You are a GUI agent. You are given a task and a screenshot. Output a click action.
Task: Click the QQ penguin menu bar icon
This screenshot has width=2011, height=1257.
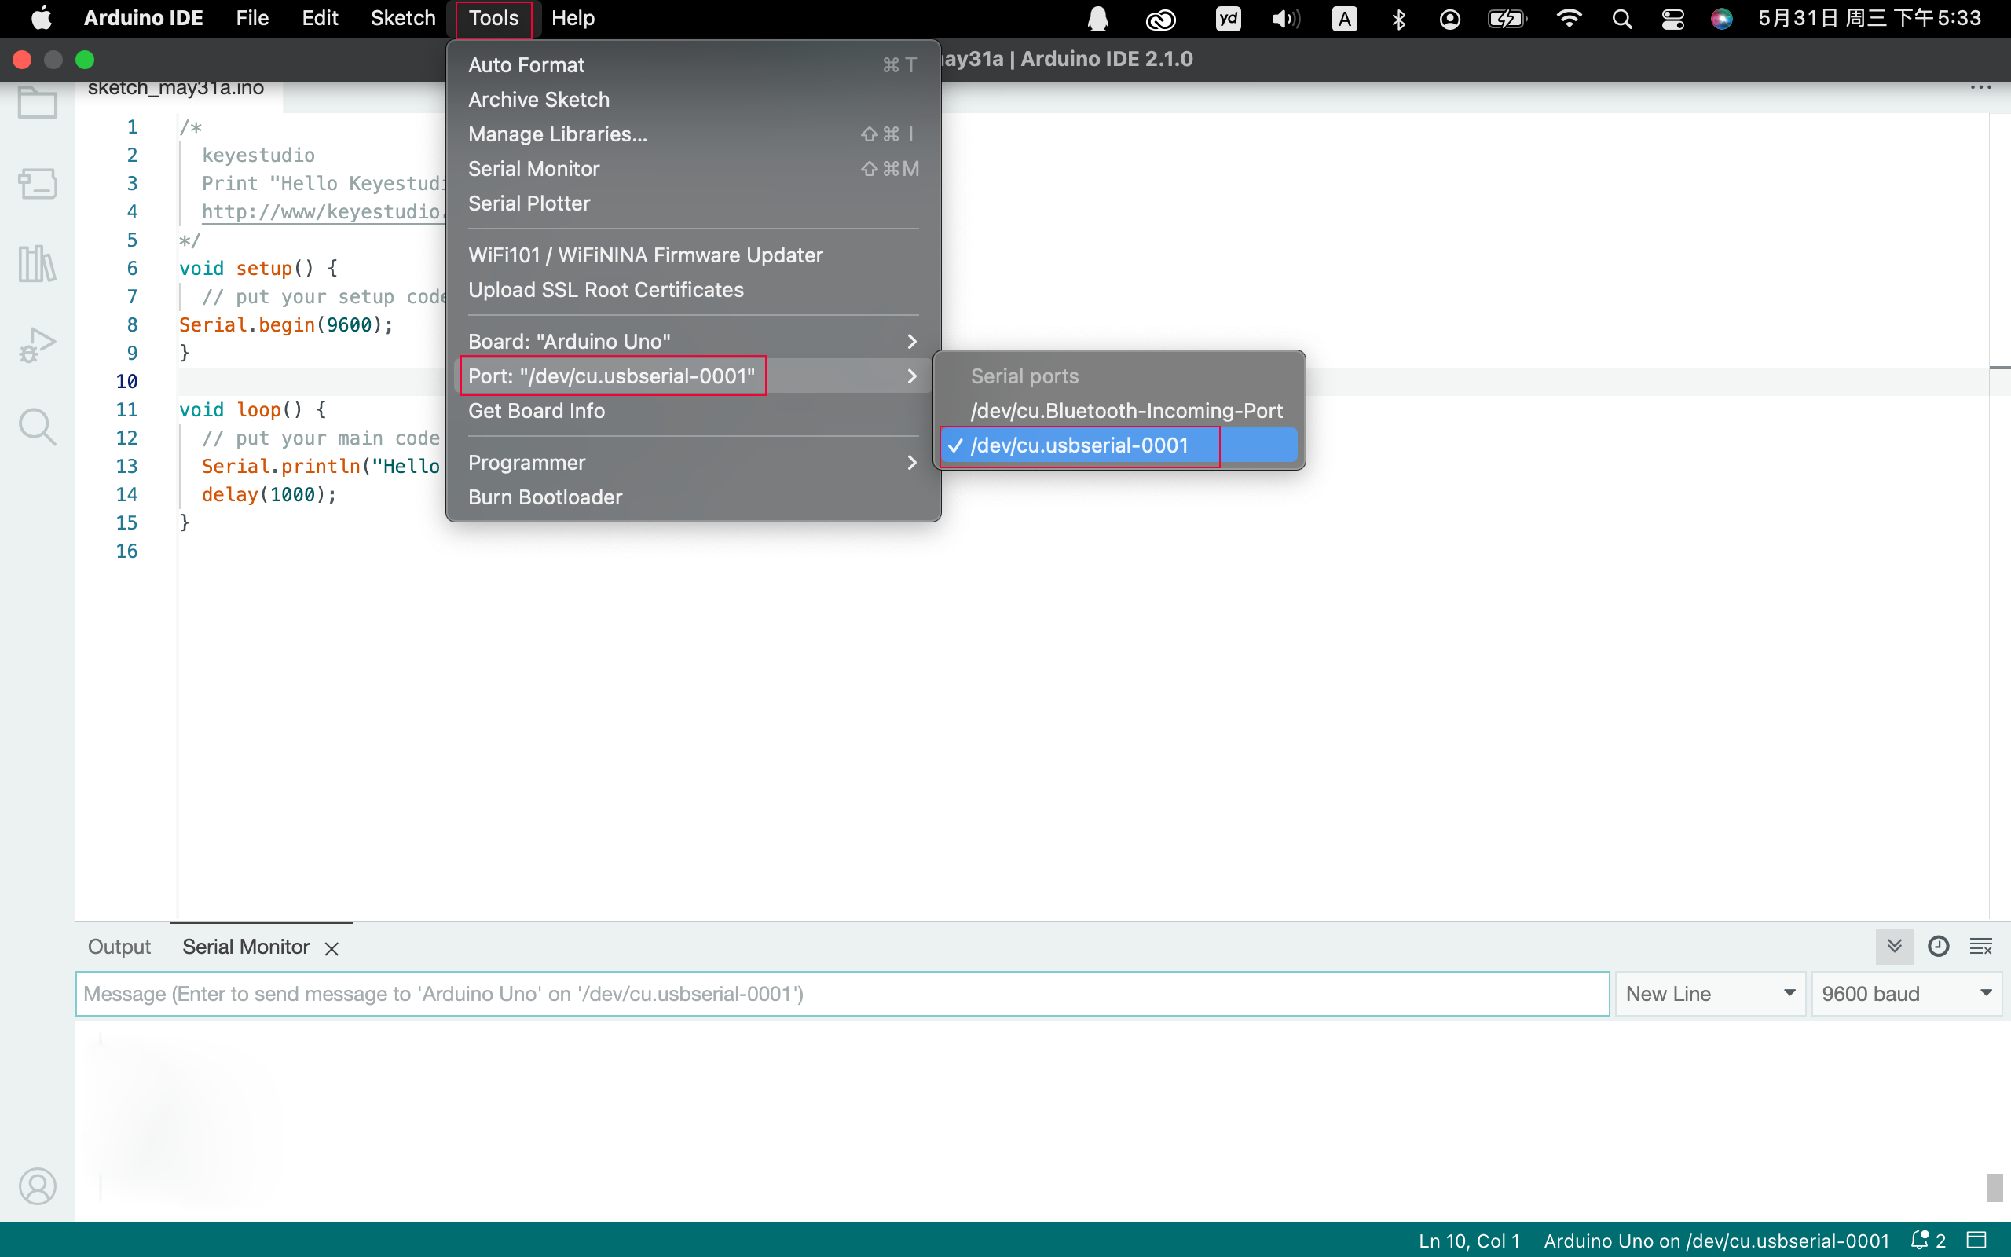click(1097, 18)
